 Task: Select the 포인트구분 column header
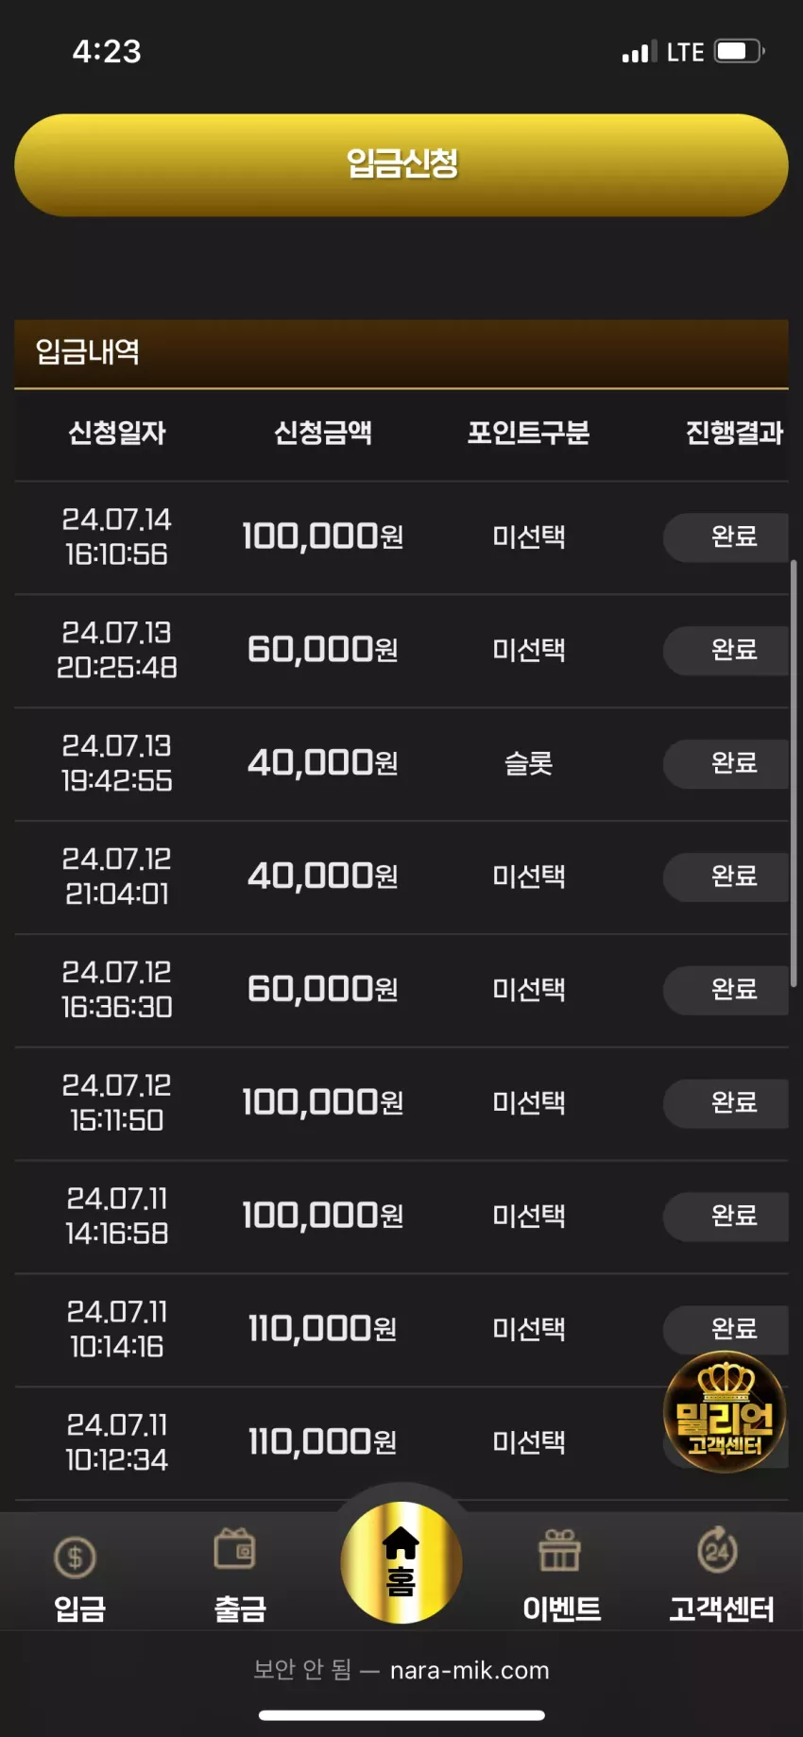(528, 433)
